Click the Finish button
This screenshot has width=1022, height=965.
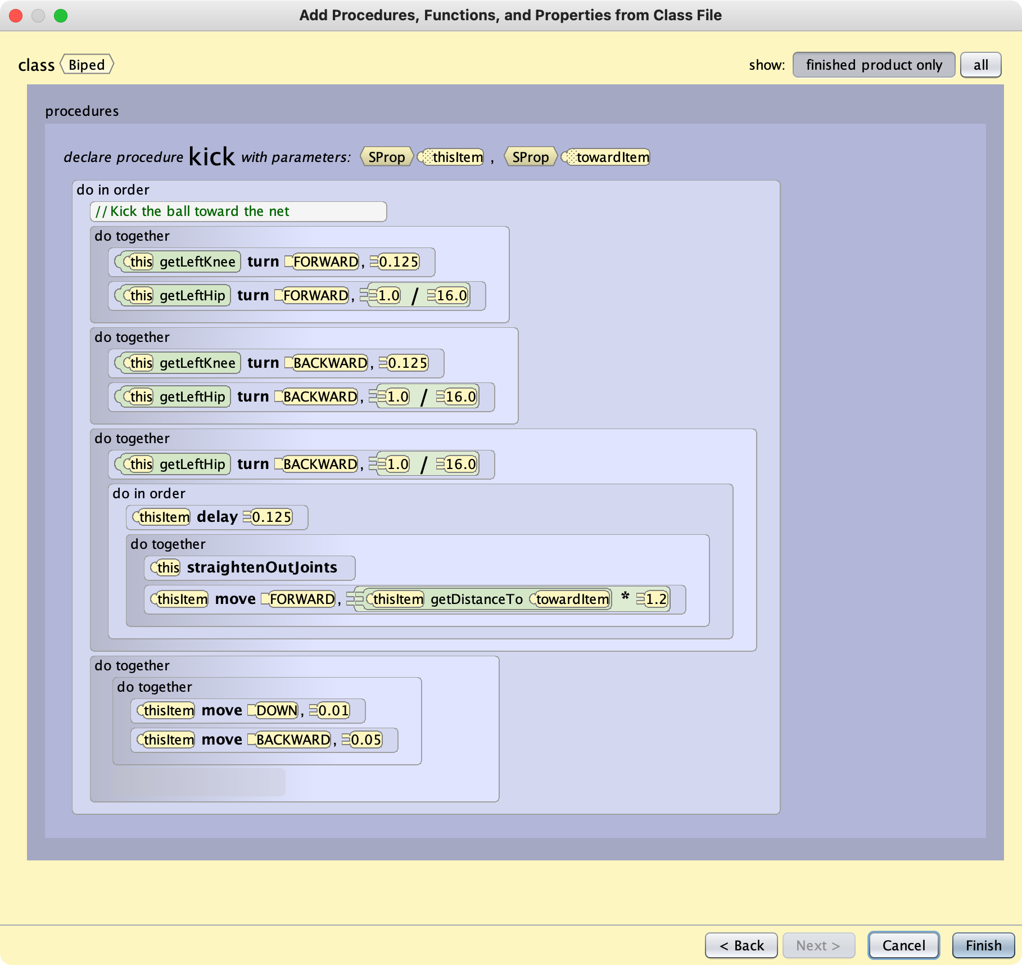(x=983, y=945)
